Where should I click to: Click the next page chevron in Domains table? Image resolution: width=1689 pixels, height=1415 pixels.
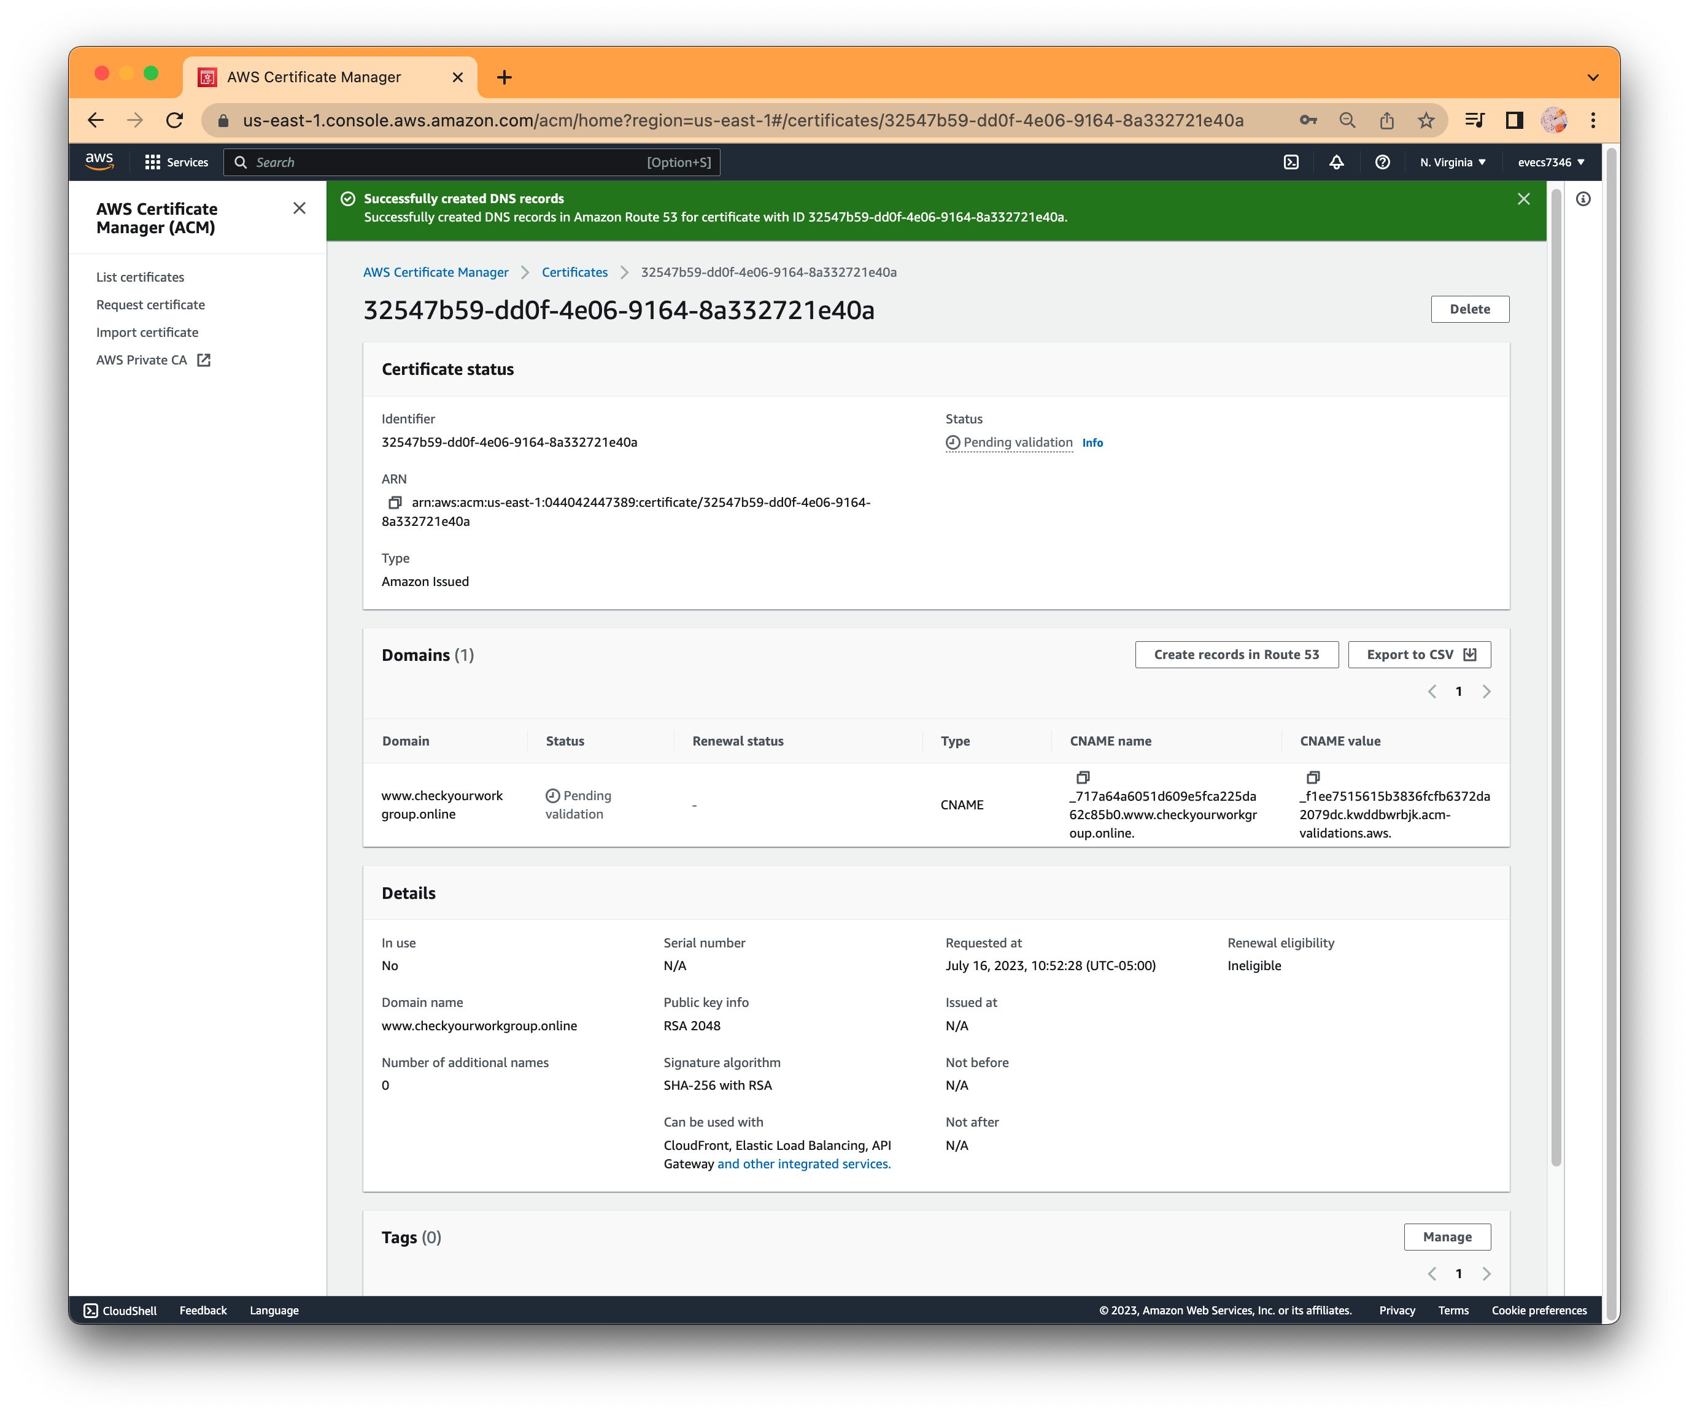coord(1487,691)
